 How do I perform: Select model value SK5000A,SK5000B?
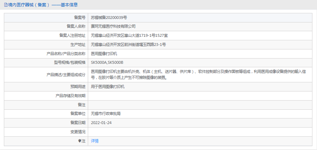coord(107,63)
